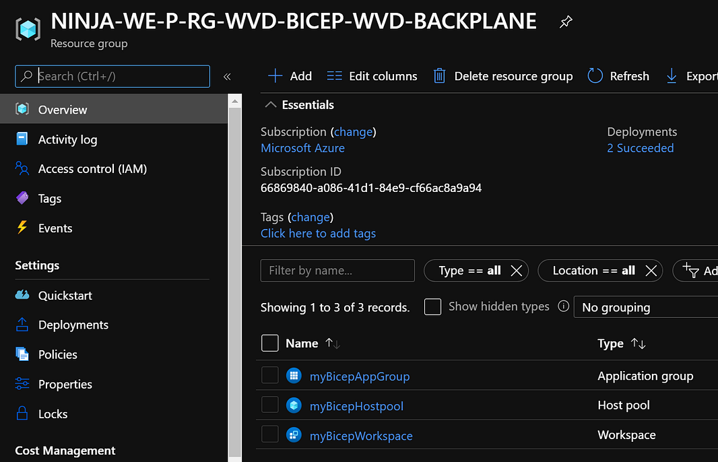718x462 pixels.
Task: Collapse the sidebar menu with double chevron
Action: [x=227, y=77]
